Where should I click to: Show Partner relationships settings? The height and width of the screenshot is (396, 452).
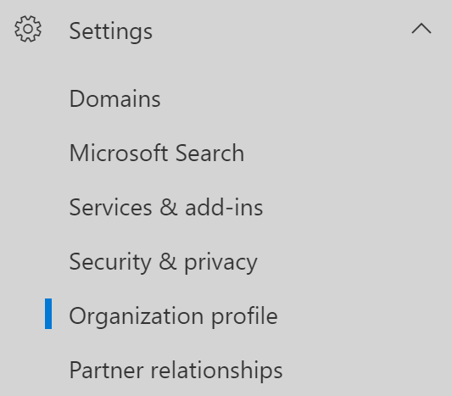coord(176,371)
